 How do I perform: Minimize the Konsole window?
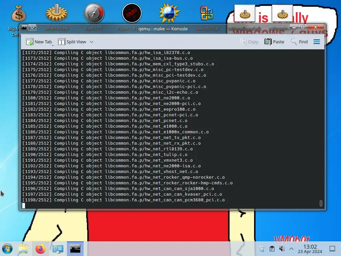[294, 27]
